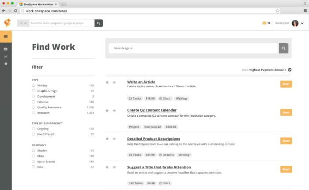
Task: Check the Ongoing assignment filter
Action: [x=33, y=129]
